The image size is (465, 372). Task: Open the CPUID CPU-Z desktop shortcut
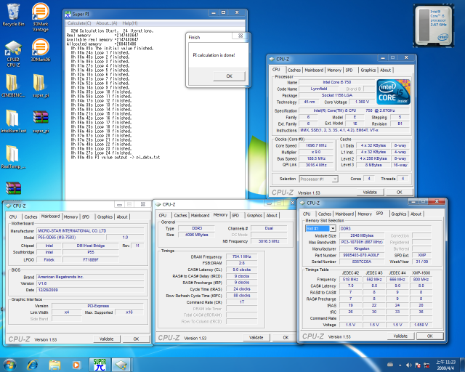[x=13, y=53]
